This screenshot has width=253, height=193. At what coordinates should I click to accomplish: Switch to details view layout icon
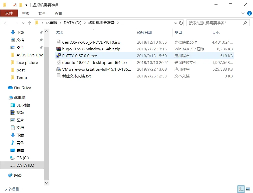click(241, 189)
